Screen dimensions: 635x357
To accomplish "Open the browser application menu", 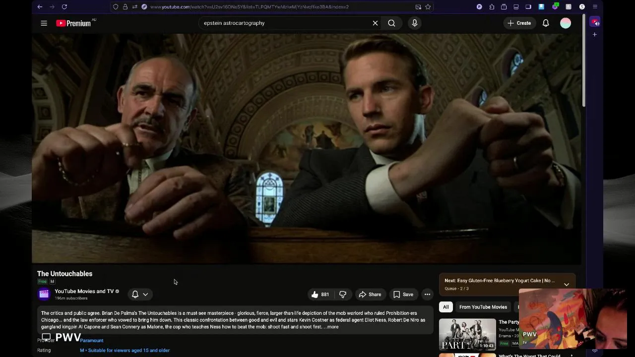I will point(595,6).
